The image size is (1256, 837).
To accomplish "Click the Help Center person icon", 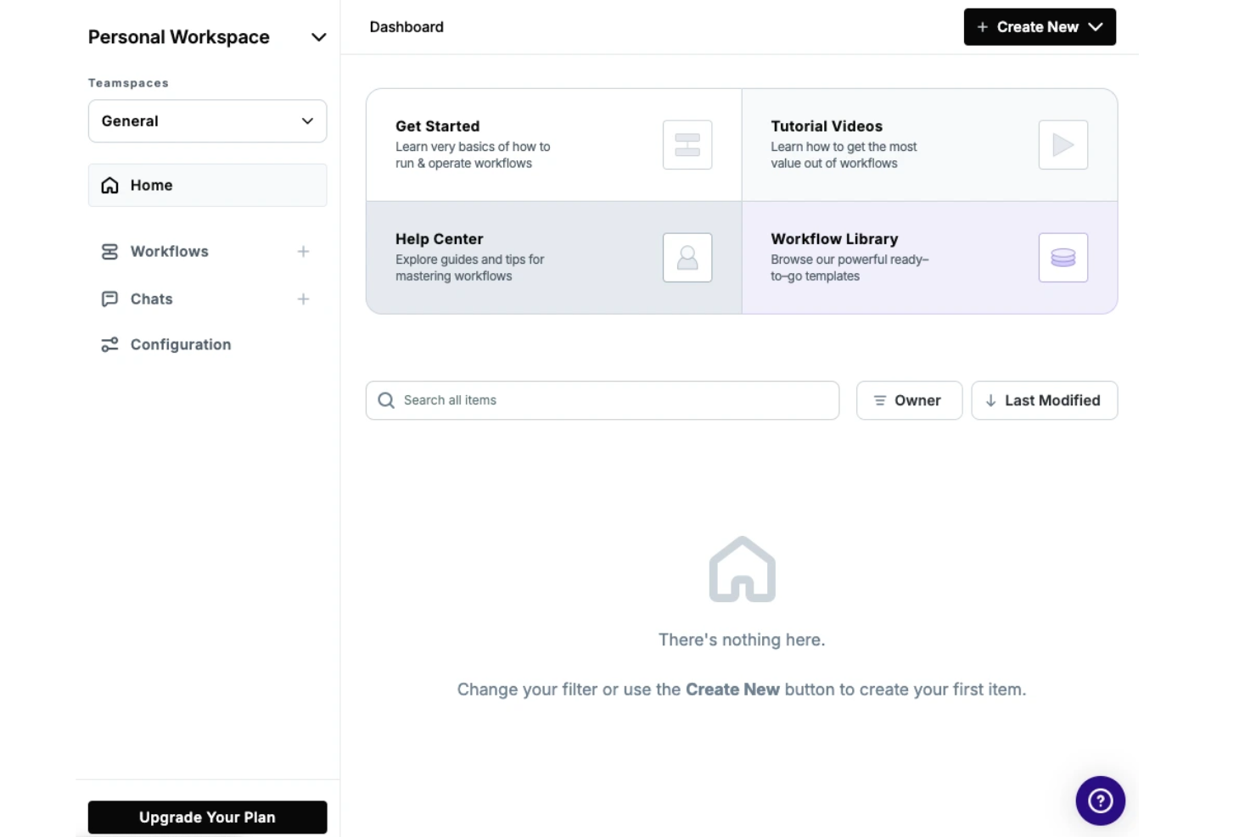I will click(687, 258).
